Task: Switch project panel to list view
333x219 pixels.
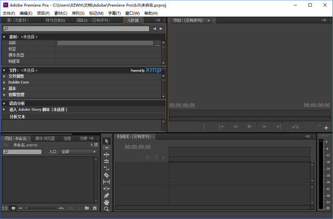Action: (5, 208)
